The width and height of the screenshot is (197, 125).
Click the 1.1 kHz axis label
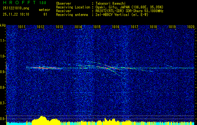pyautogui.click(x=3, y=41)
